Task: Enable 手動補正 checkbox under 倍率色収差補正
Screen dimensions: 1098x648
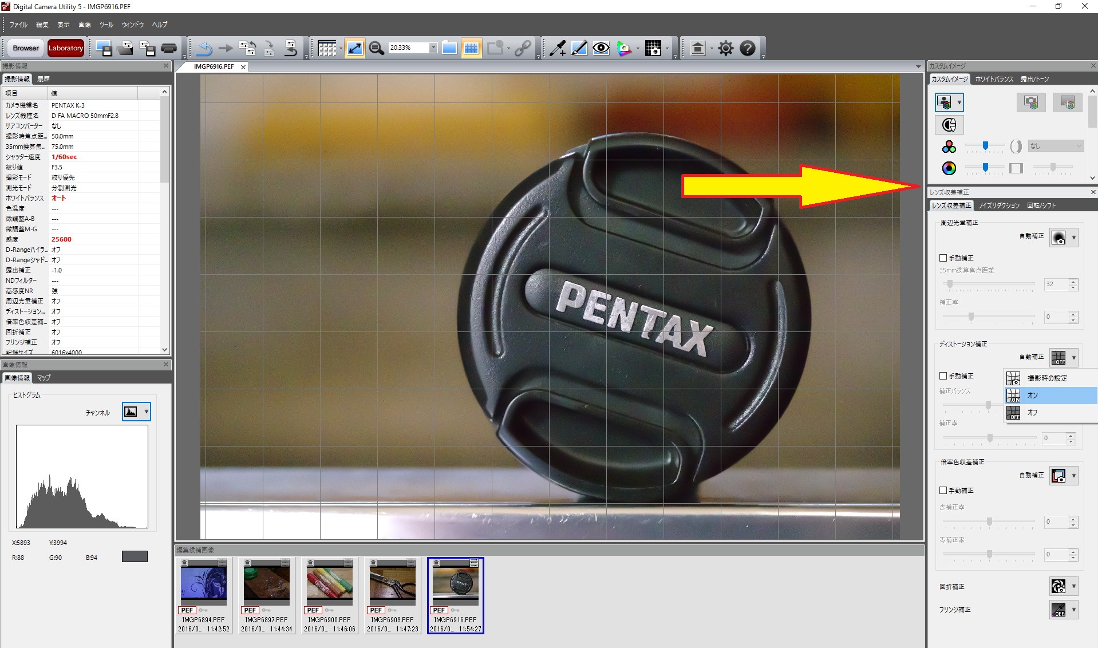Action: click(943, 491)
